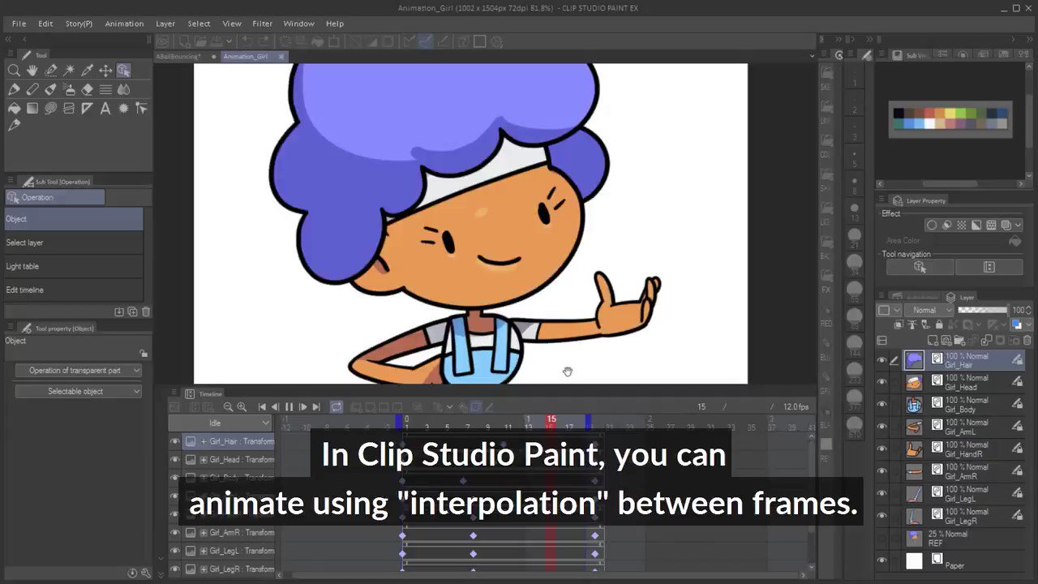Select the Eraser tool
Screen dimensions: 1038x584
(88, 89)
